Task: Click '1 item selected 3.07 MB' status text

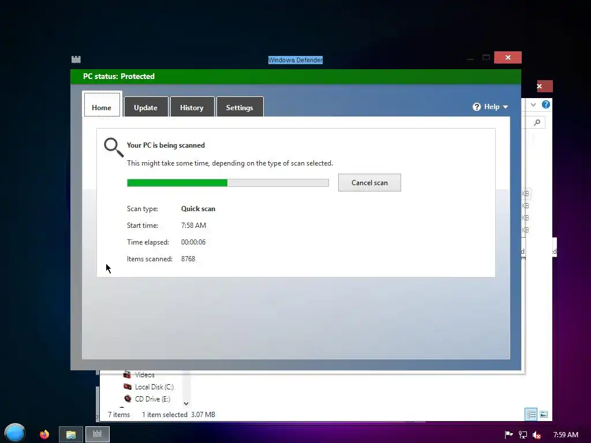Action: [178, 414]
